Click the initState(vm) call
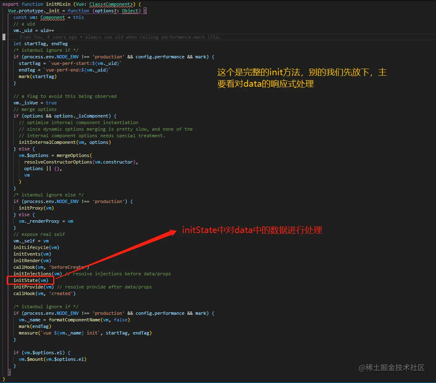The width and height of the screenshot is (436, 383). click(31, 280)
